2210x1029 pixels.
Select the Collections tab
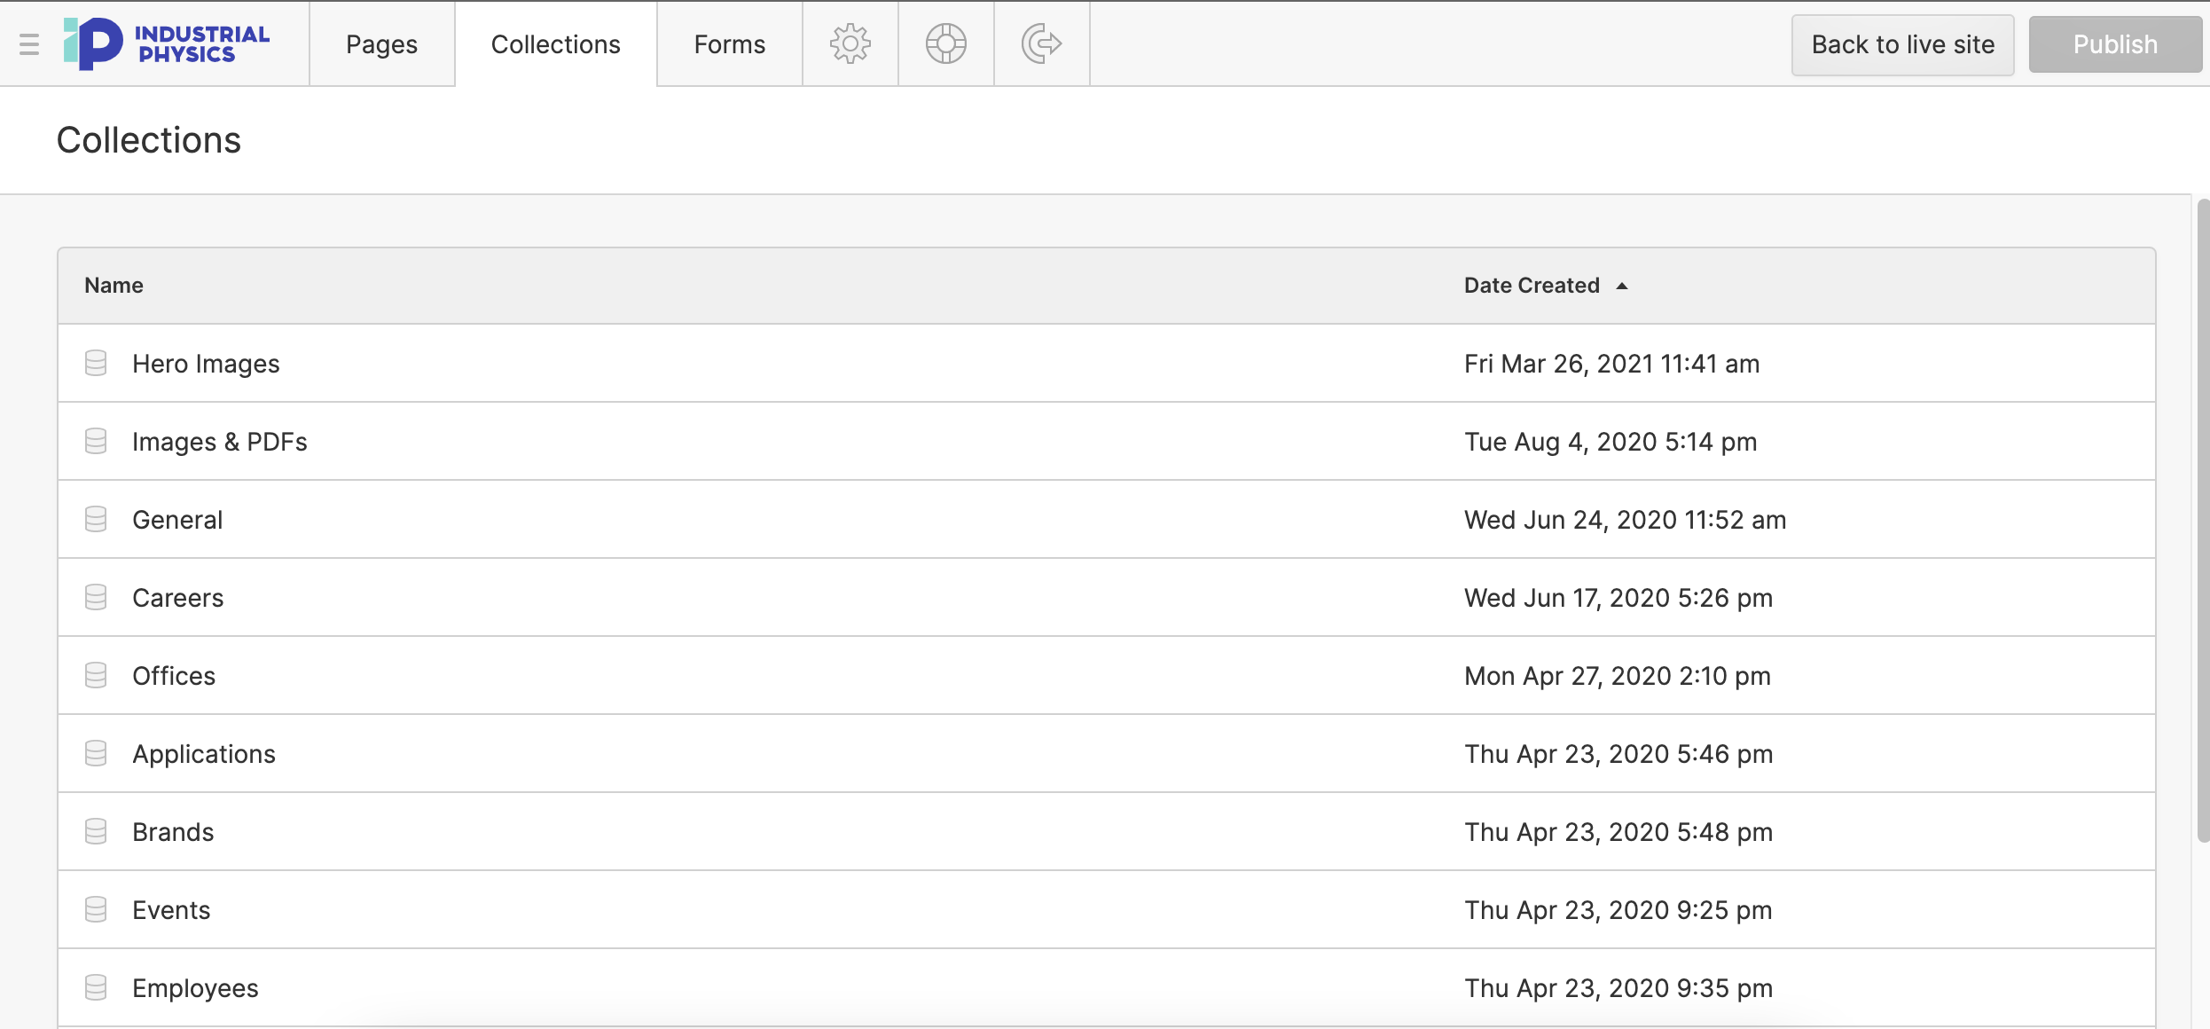click(x=555, y=43)
